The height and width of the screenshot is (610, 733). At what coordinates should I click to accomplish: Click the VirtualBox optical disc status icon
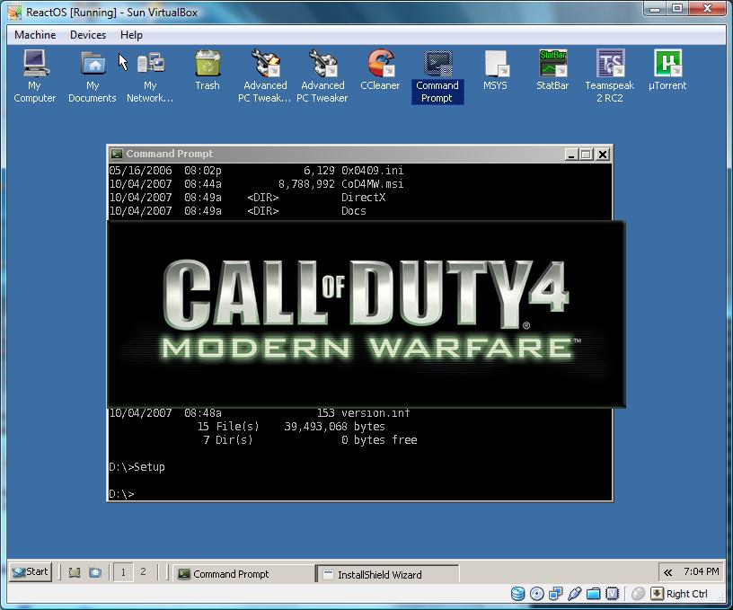[x=536, y=594]
